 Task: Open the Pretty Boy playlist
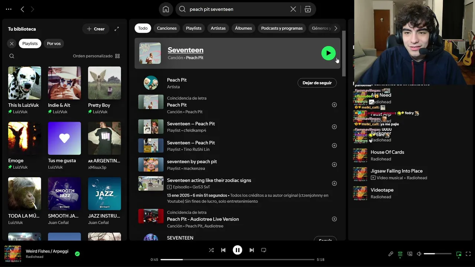[x=104, y=90]
